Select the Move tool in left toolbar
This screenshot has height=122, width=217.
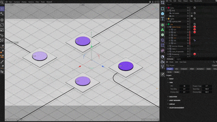pos(2,20)
